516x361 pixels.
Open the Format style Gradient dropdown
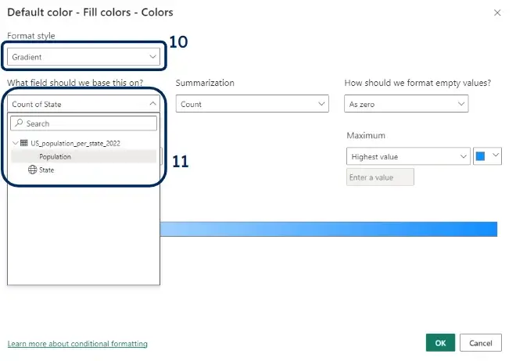pyautogui.click(x=84, y=56)
